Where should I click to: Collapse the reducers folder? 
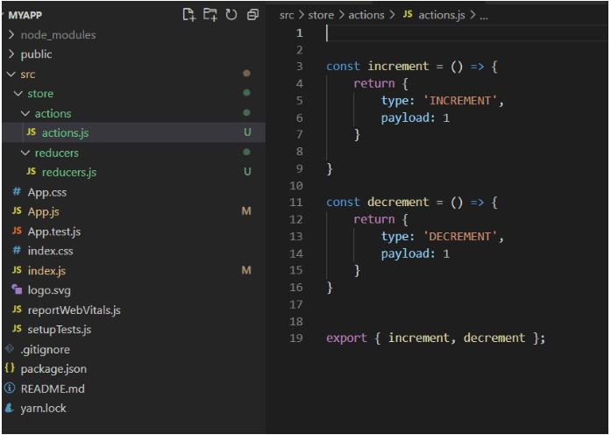click(25, 153)
